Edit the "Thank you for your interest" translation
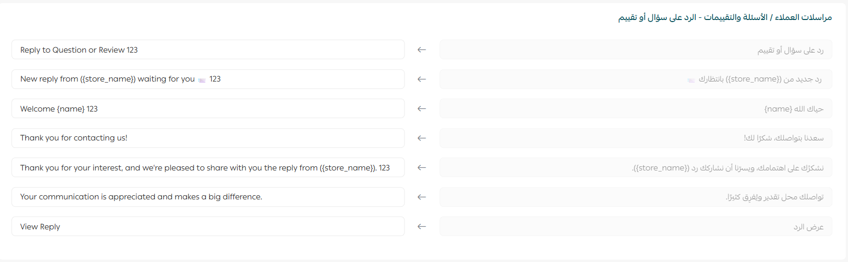The width and height of the screenshot is (848, 262). point(208,168)
